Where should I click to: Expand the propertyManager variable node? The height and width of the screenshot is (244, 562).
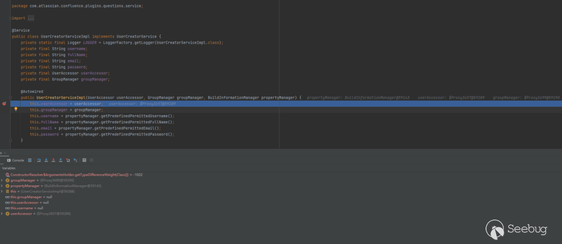pyautogui.click(x=2, y=186)
